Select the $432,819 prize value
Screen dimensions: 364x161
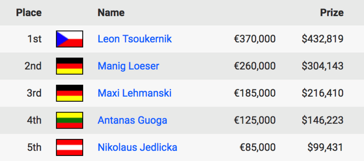[323, 39]
